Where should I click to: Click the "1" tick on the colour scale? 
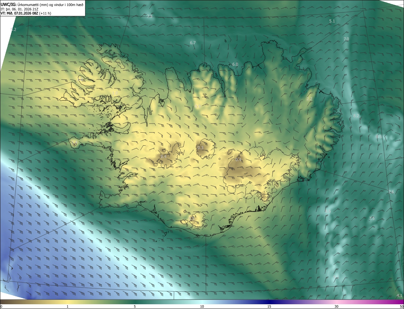coord(68,306)
